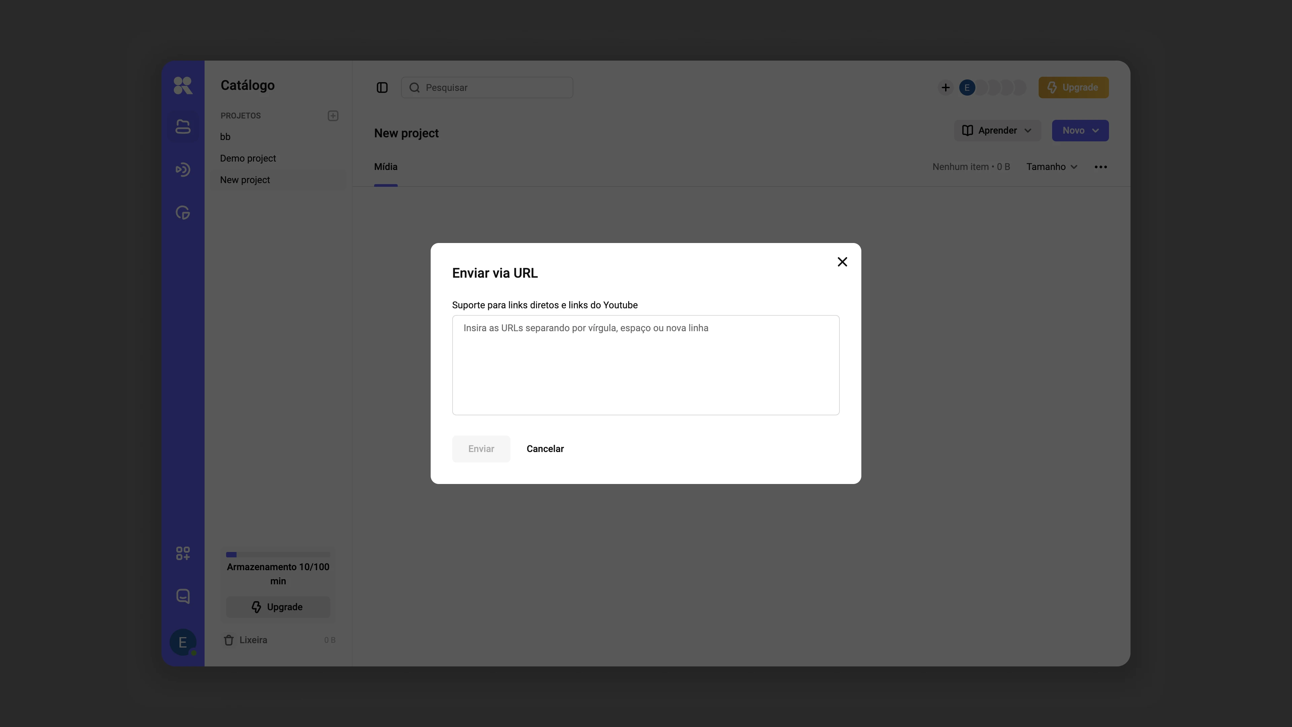The height and width of the screenshot is (727, 1292).
Task: Click the book icon in Aprender
Action: 968,131
